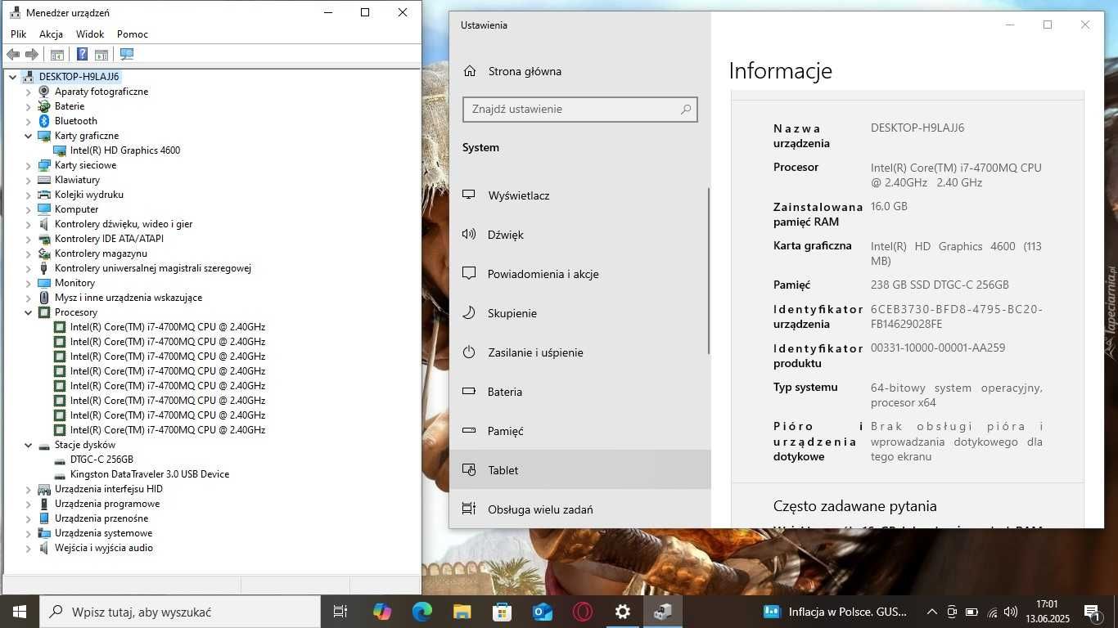The image size is (1118, 628).
Task: Click the Forward arrow in Device Manager toolbar
Action: [32, 55]
